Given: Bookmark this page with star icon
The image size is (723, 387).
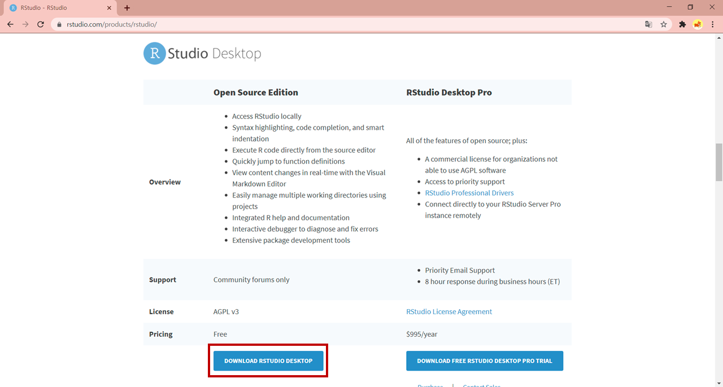Looking at the screenshot, I should tap(664, 24).
